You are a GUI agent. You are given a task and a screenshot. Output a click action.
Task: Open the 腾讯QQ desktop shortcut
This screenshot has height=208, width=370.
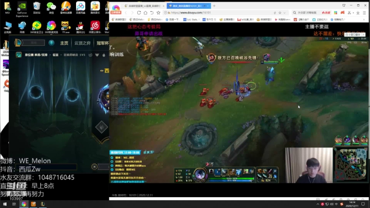pos(81,27)
